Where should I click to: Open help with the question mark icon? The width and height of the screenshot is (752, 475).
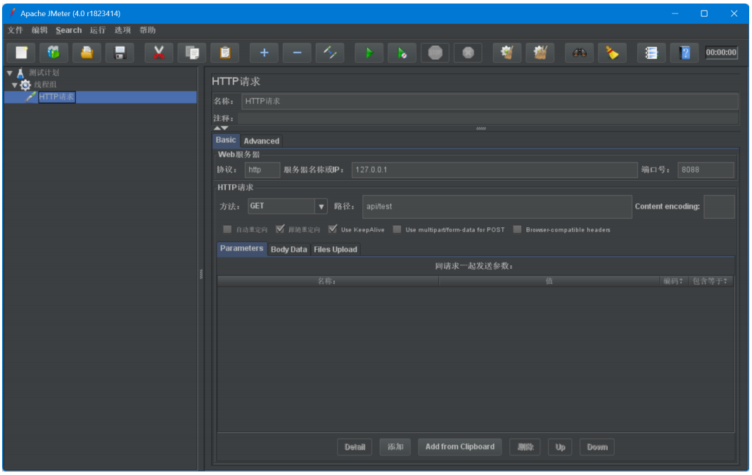coord(684,52)
